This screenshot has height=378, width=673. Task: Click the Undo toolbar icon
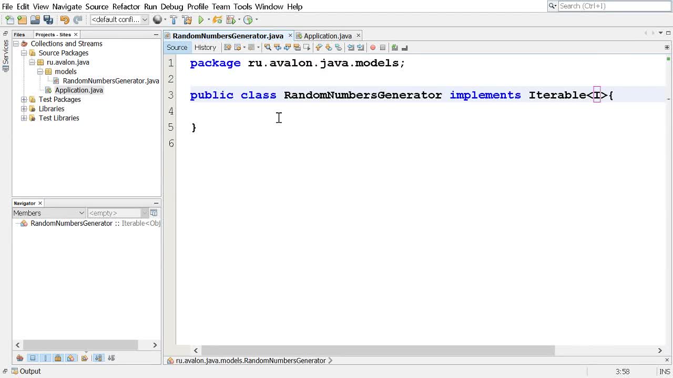65,20
